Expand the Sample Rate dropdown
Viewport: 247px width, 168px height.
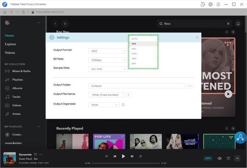[x=108, y=69]
